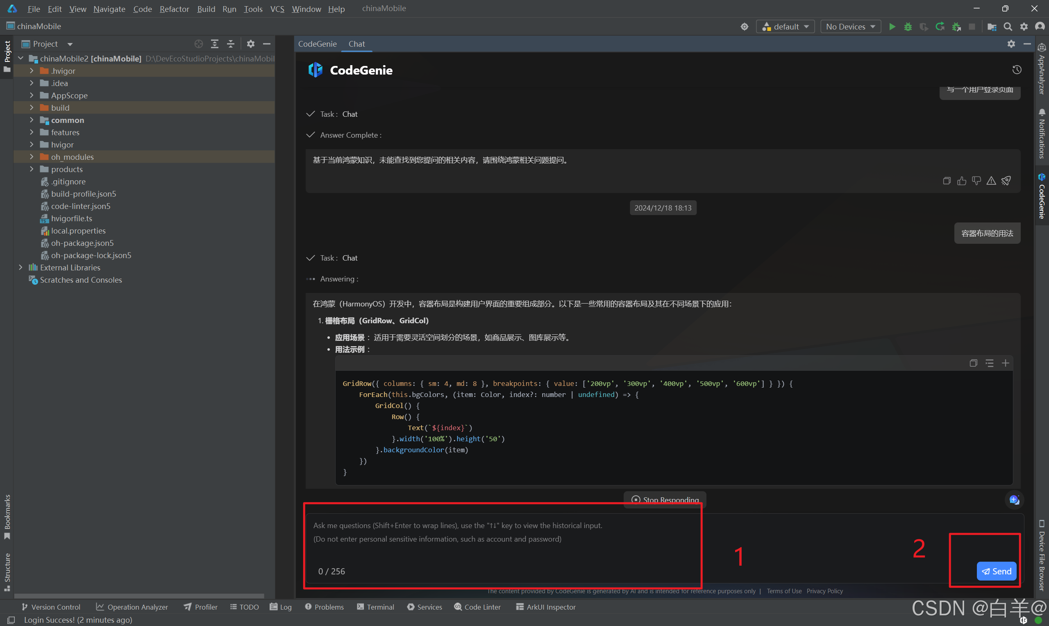Open ArkUI Inspector
Screen dimensions: 1049x626
[x=545, y=607]
